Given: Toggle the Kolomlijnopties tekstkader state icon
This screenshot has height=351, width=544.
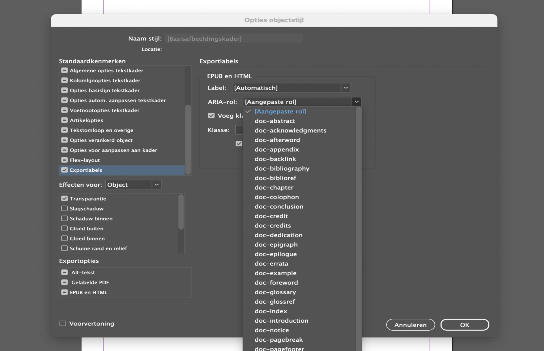Looking at the screenshot, I should pos(64,80).
